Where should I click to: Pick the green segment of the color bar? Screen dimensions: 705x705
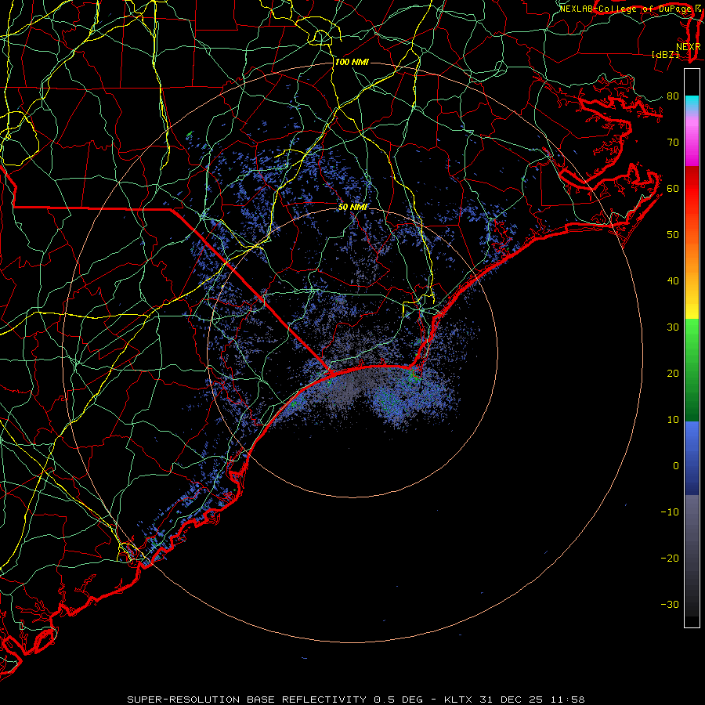click(x=692, y=370)
